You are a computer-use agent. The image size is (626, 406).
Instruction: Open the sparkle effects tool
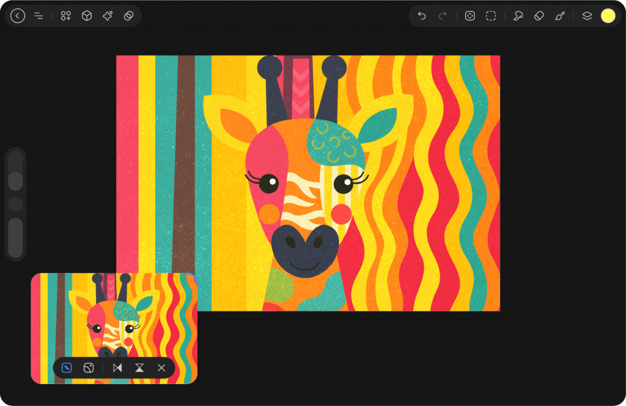pyautogui.click(x=108, y=16)
